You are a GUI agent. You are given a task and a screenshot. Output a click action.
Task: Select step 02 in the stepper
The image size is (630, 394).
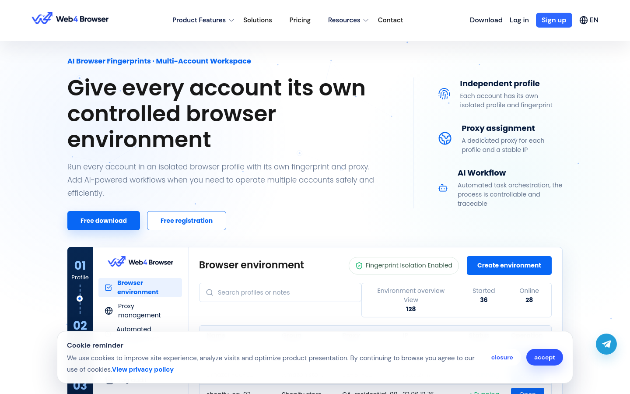pyautogui.click(x=80, y=325)
